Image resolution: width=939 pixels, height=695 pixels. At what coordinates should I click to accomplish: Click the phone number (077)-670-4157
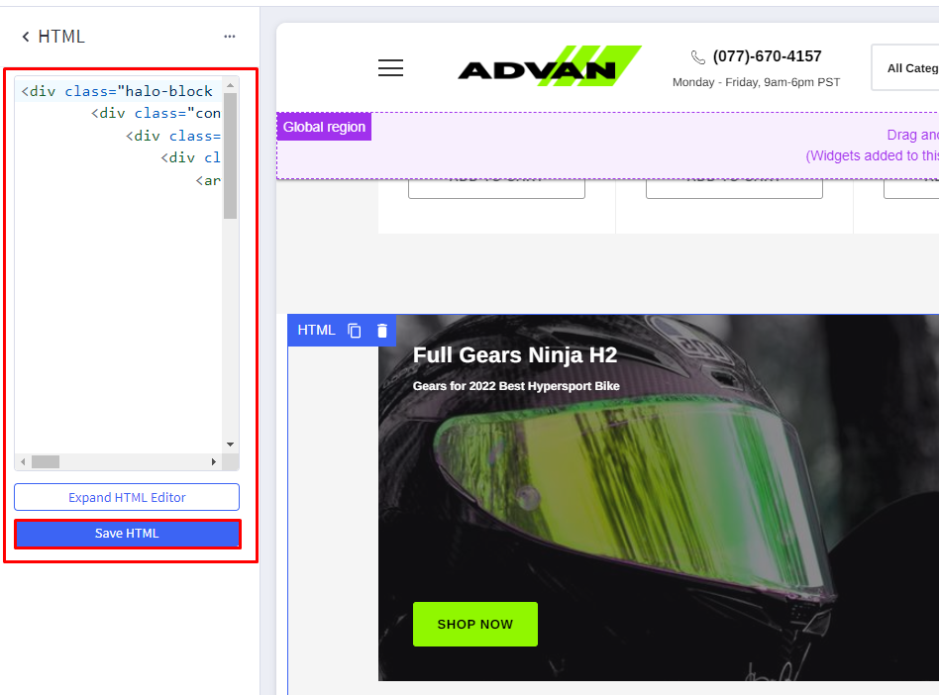(767, 56)
